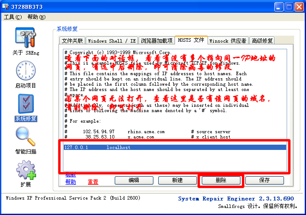
Task: Close the 3728BB373 window
Action: point(299,7)
